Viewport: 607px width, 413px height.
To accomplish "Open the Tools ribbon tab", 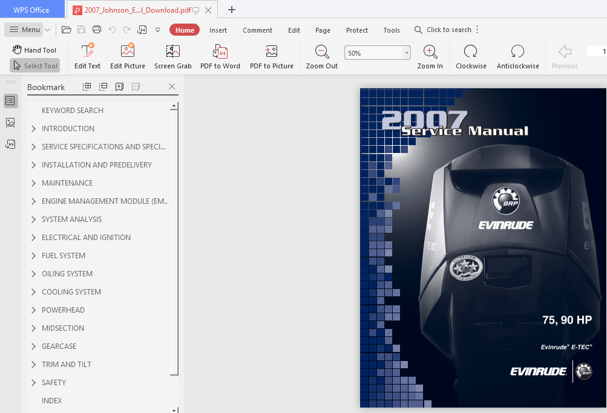I will tap(392, 30).
